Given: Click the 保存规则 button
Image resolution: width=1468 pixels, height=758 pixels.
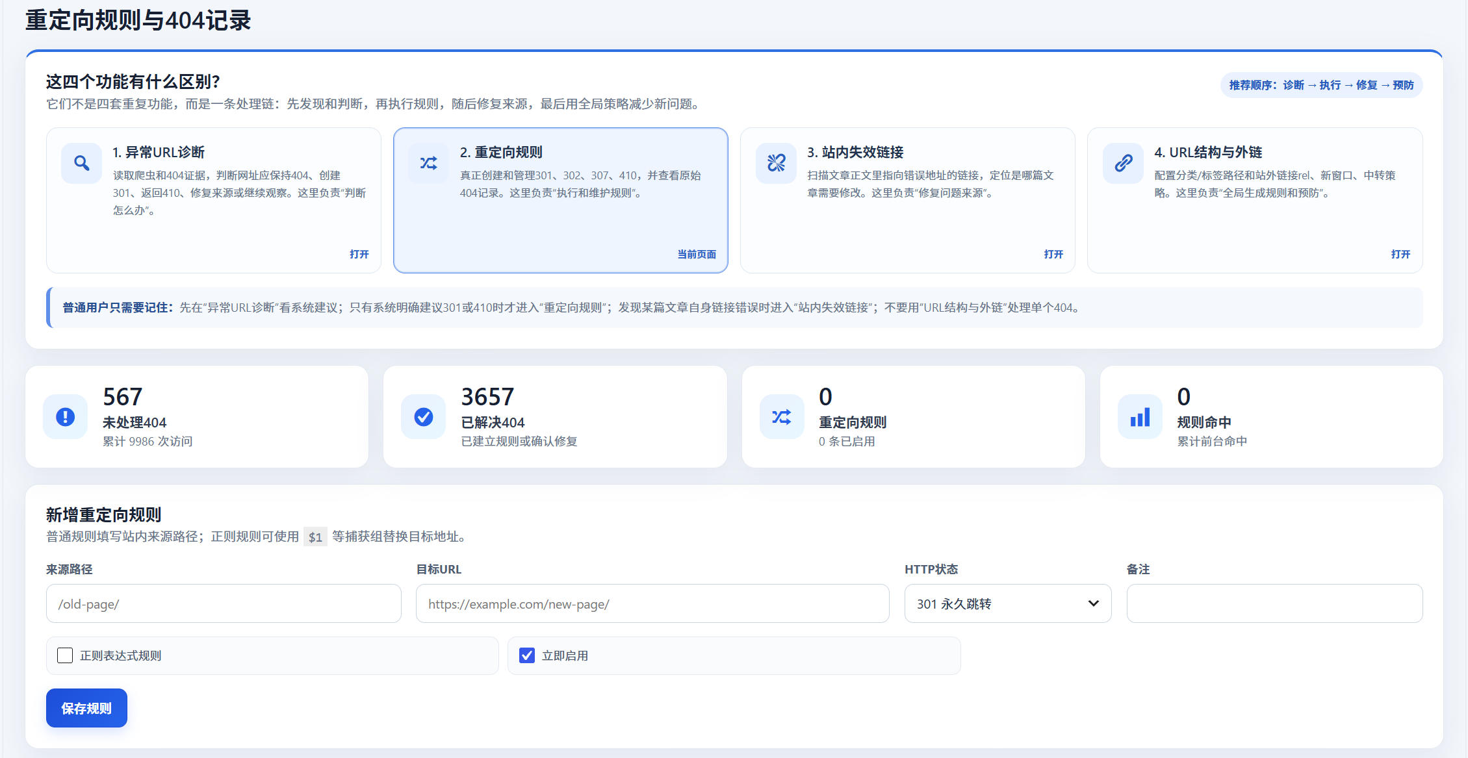Looking at the screenshot, I should click(86, 708).
